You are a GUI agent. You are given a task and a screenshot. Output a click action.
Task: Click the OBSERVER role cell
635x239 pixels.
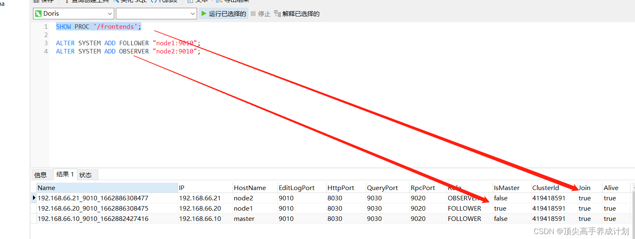470,198
